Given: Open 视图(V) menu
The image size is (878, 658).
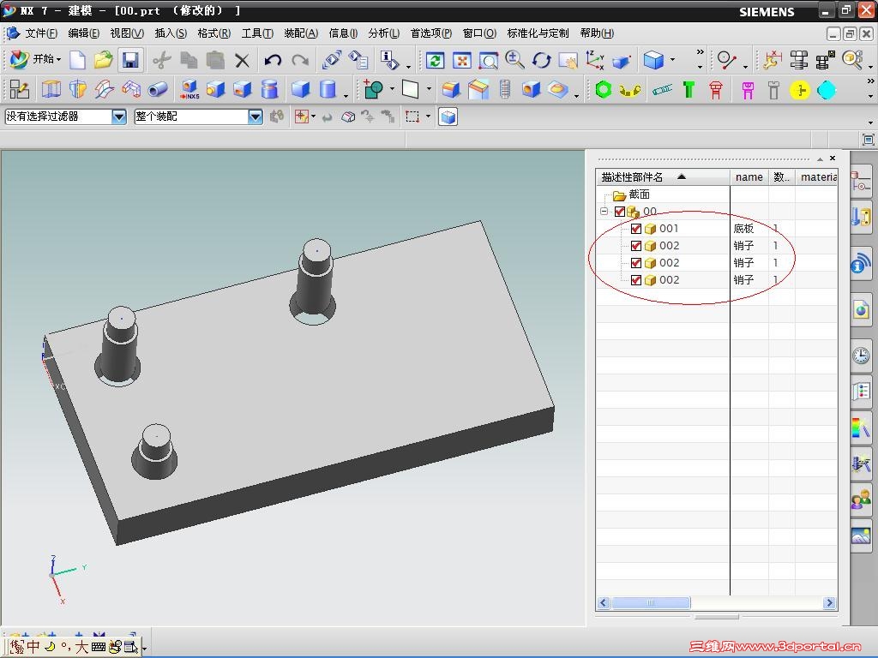Looking at the screenshot, I should click(x=127, y=33).
